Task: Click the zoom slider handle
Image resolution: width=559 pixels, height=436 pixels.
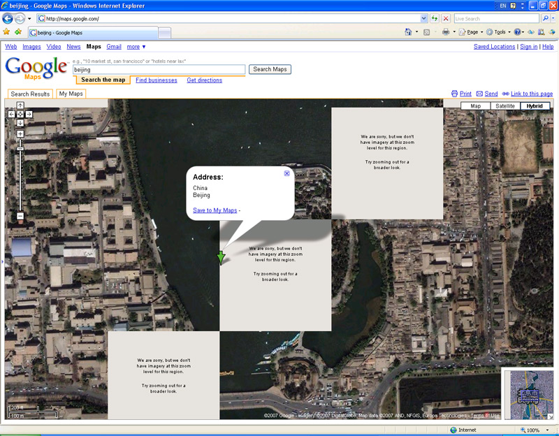Action: [20, 149]
